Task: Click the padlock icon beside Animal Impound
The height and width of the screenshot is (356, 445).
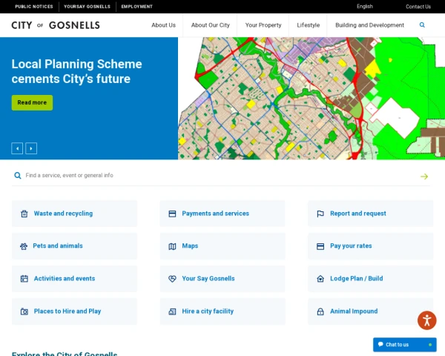Action: click(x=320, y=311)
